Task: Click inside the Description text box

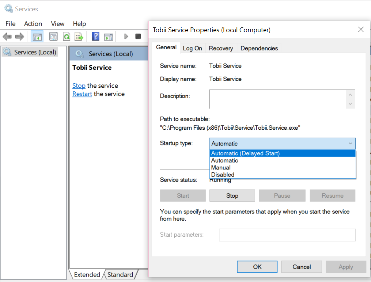Action: [x=277, y=99]
